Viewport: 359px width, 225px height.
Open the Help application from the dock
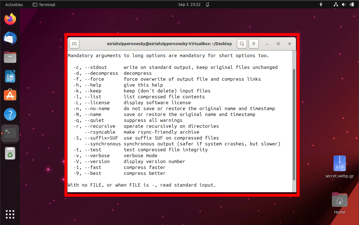tap(10, 114)
